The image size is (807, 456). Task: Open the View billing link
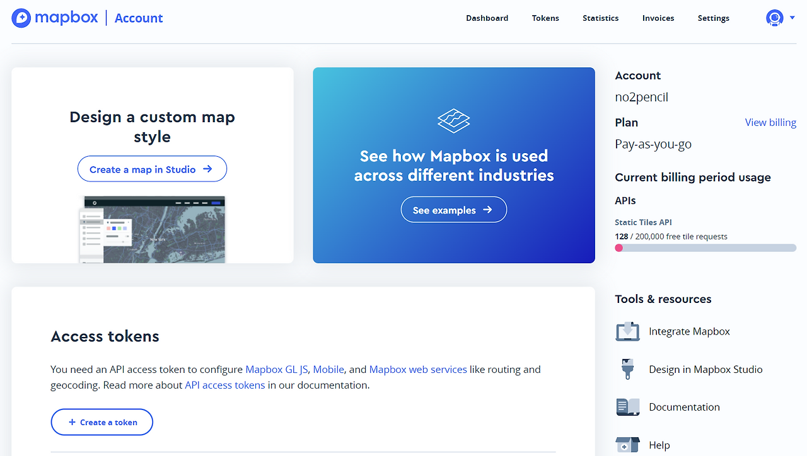click(x=770, y=122)
